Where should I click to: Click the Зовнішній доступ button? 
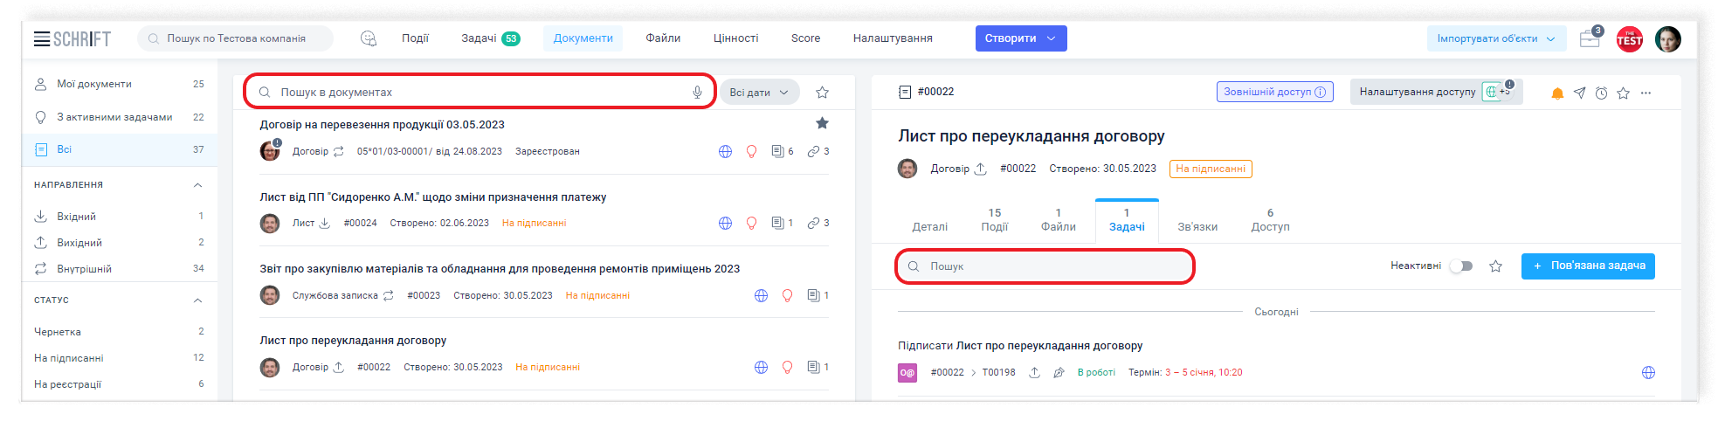pyautogui.click(x=1274, y=92)
